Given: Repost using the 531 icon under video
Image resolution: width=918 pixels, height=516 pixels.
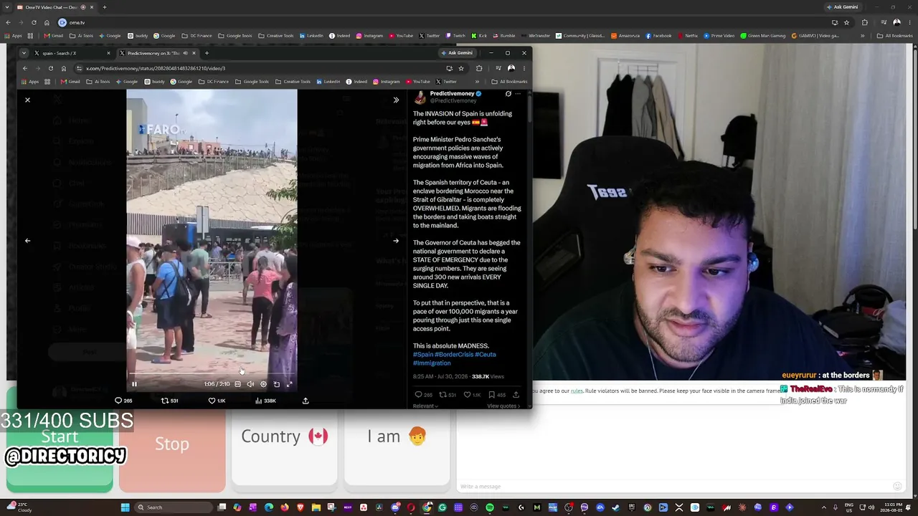Looking at the screenshot, I should (x=169, y=401).
